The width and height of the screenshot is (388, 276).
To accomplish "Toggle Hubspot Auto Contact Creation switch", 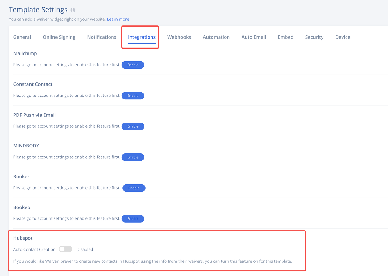I will (65, 249).
